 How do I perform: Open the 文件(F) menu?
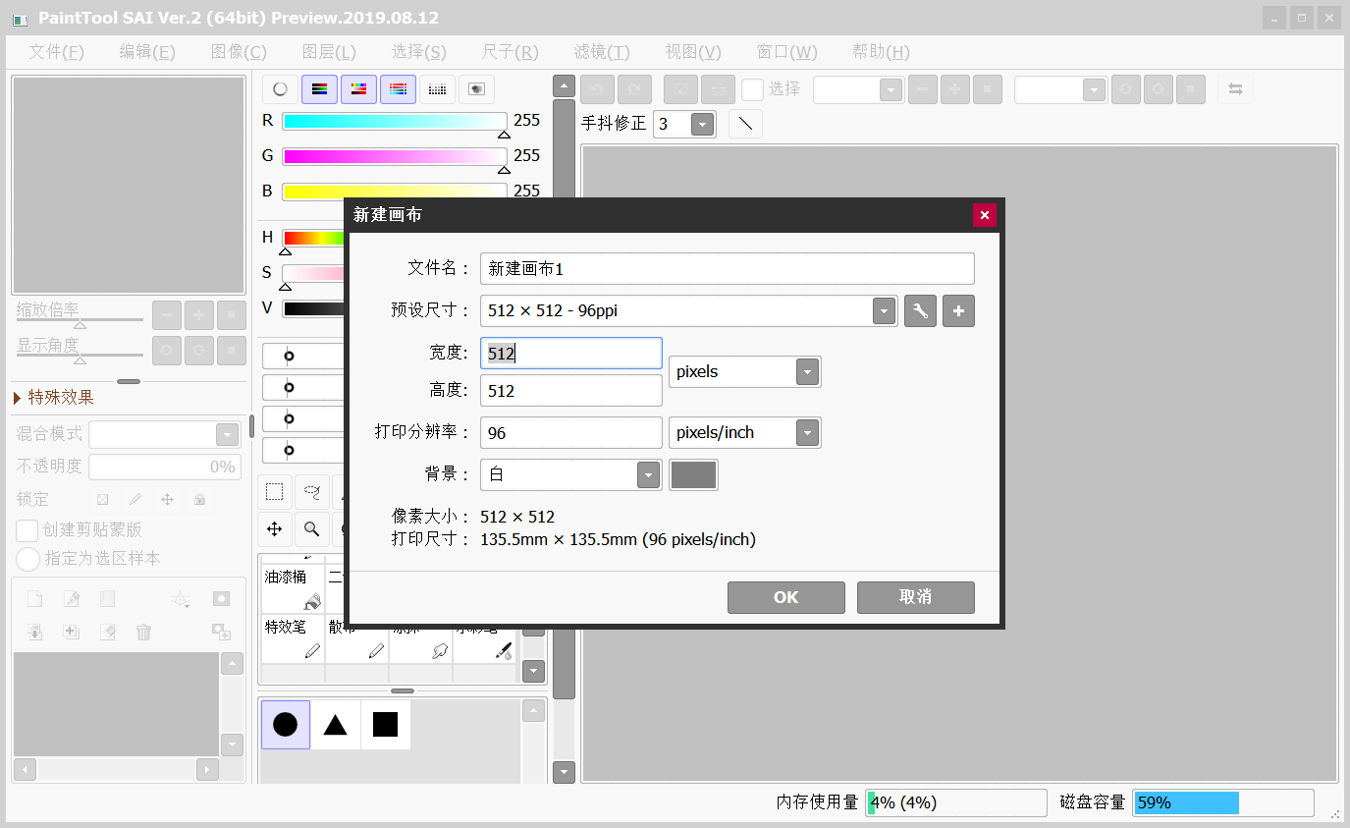(56, 52)
